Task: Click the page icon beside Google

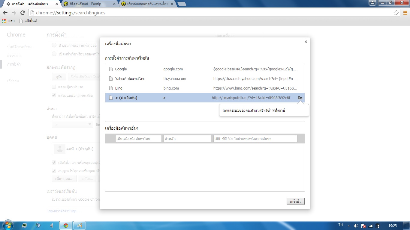Action: (111, 69)
